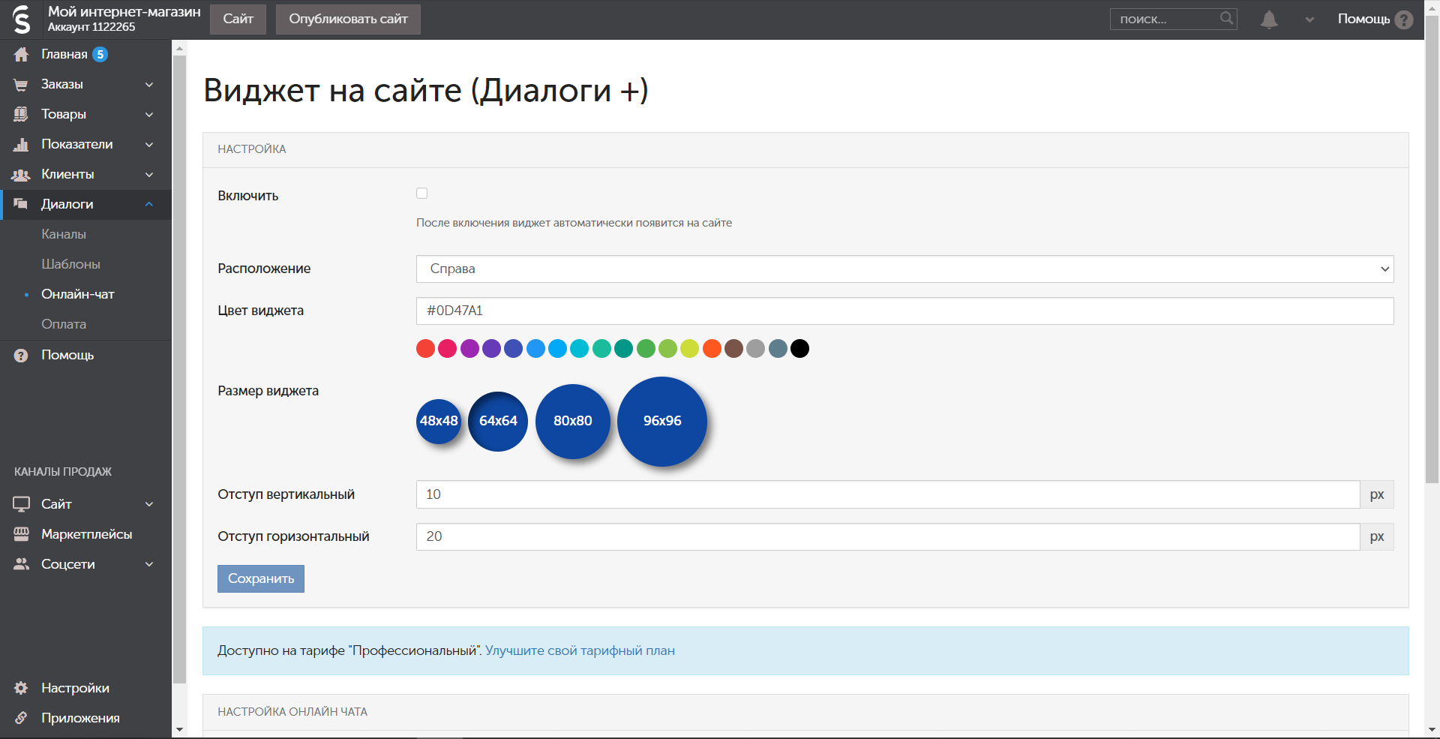This screenshot has height=739, width=1440.
Task: Follow Улучшите свой тарифный план link
Action: click(580, 650)
